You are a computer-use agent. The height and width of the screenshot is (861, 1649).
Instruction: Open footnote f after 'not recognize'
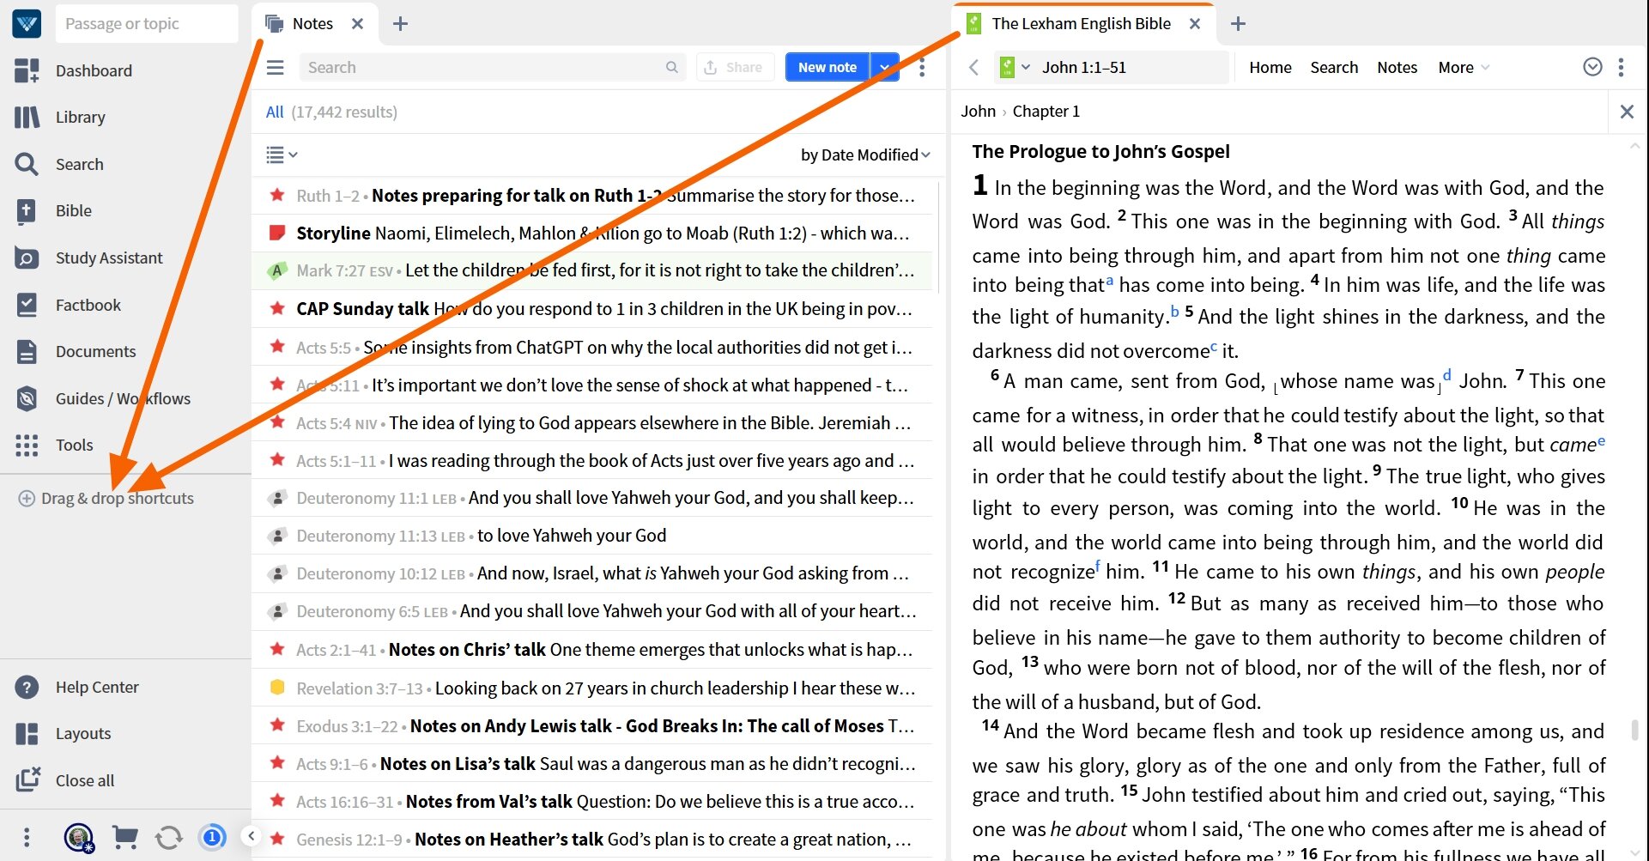coord(1098,567)
